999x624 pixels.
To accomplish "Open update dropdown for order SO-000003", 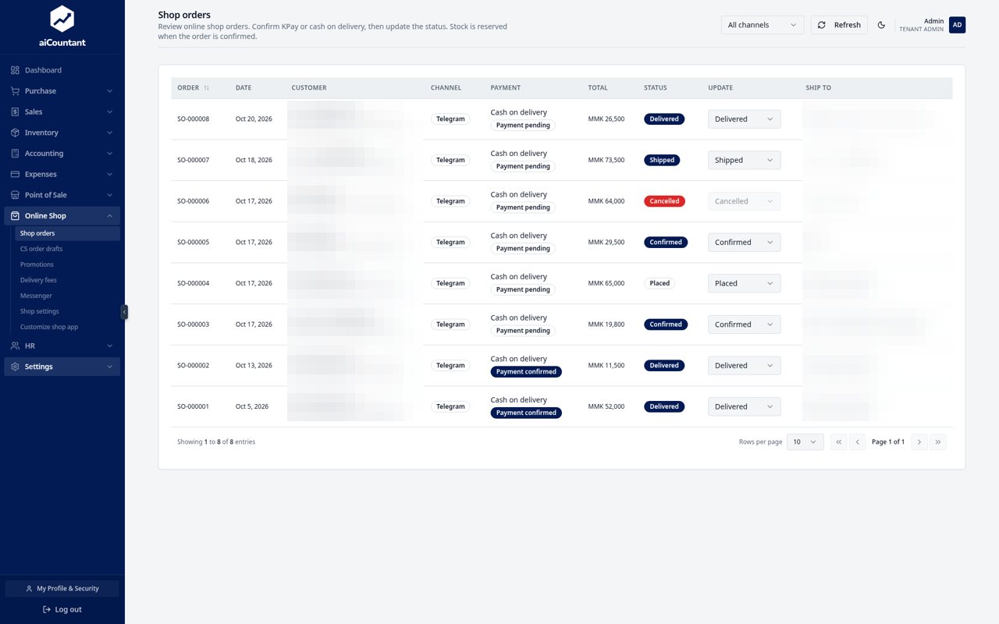I will pyautogui.click(x=744, y=324).
